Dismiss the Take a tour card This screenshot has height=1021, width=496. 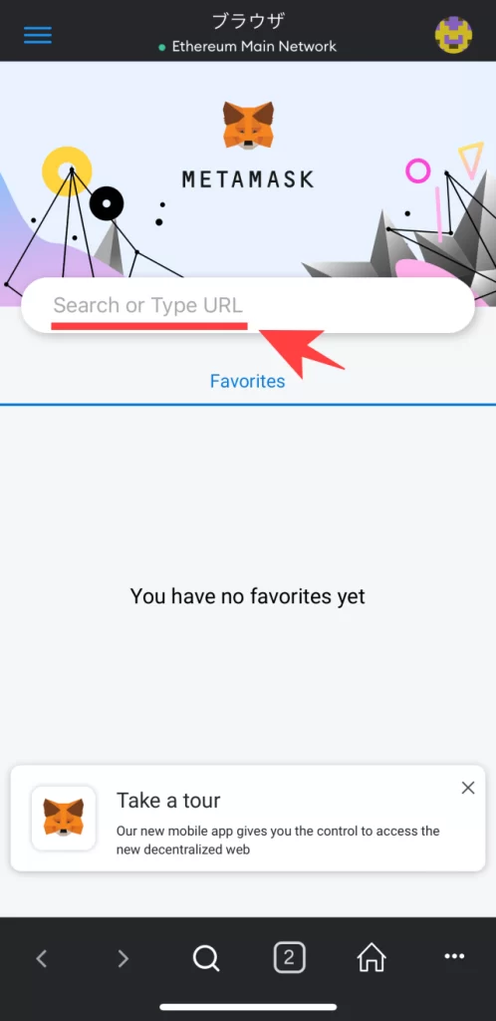coord(468,788)
